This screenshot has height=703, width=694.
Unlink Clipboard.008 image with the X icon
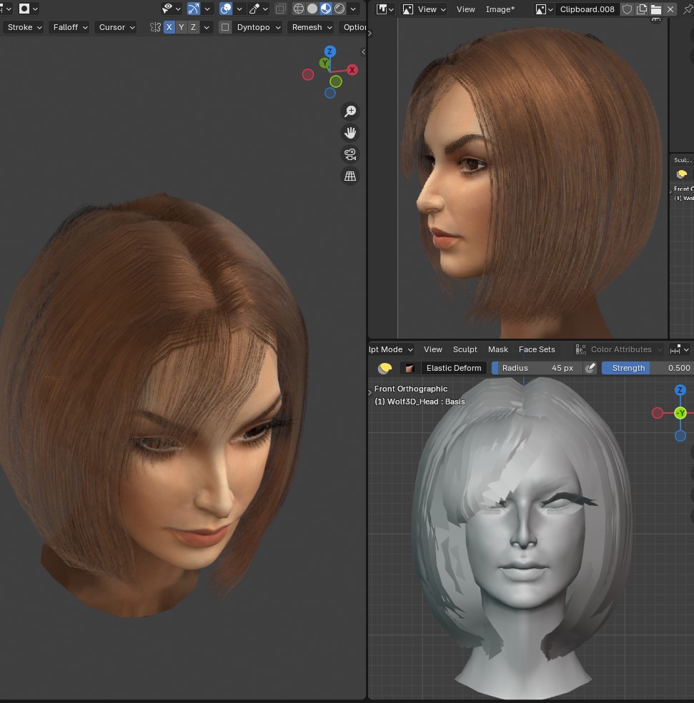click(x=670, y=9)
